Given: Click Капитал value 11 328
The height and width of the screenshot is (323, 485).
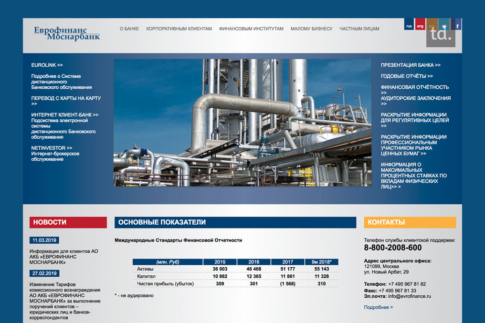Looking at the screenshot, I should pos(321,276).
